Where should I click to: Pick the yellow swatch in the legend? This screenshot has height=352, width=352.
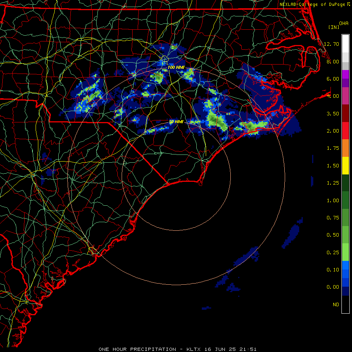(x=345, y=166)
